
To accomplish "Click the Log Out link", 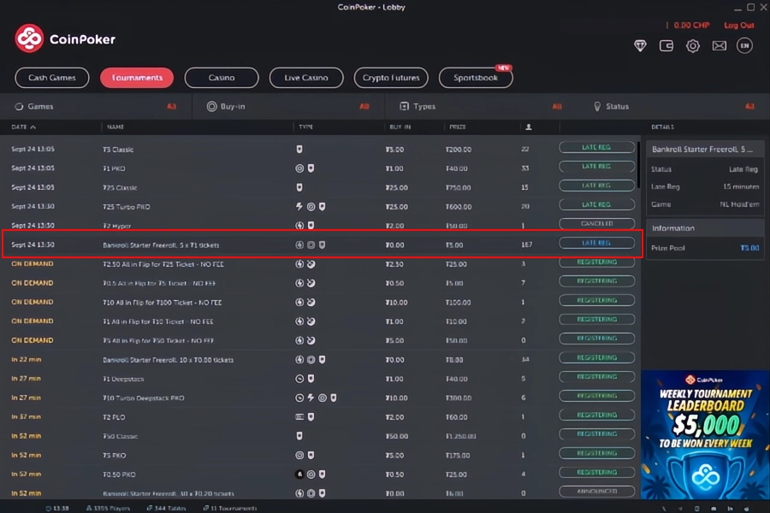I will point(738,26).
